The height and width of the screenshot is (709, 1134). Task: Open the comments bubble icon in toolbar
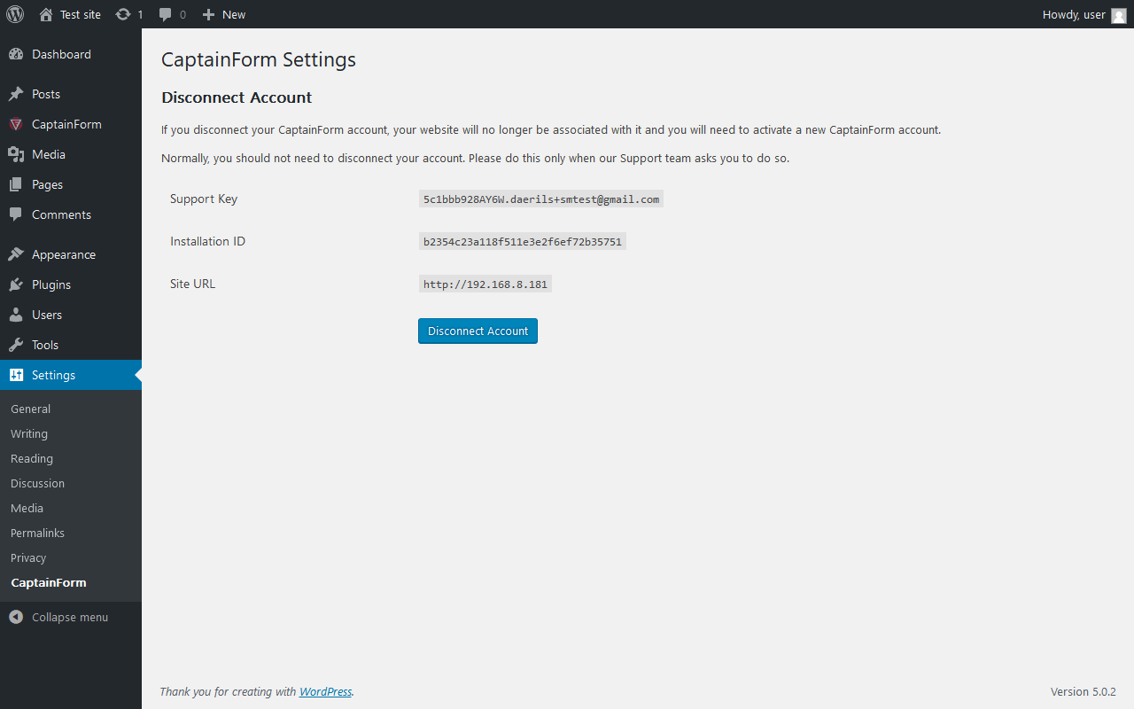(166, 14)
